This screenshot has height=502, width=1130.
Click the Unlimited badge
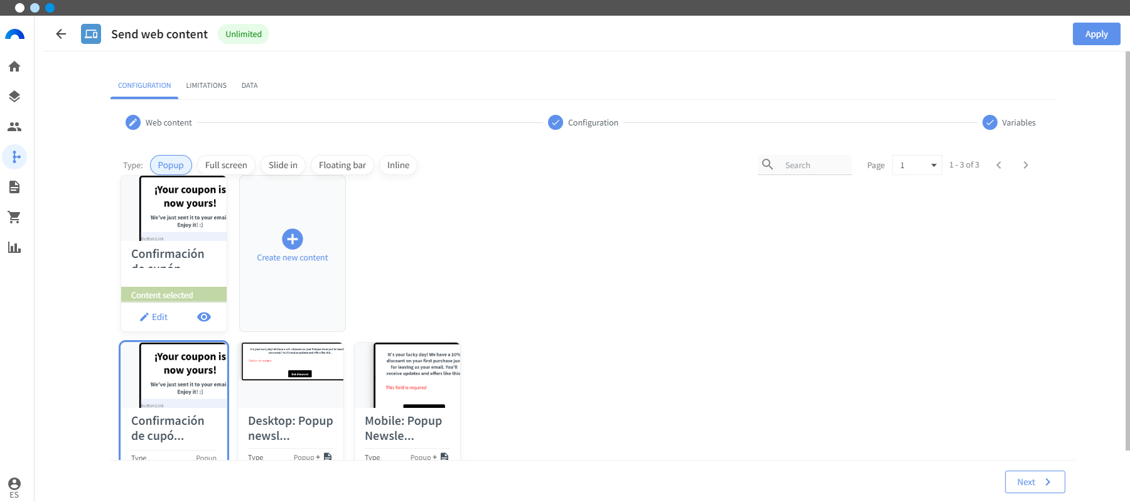pos(244,34)
